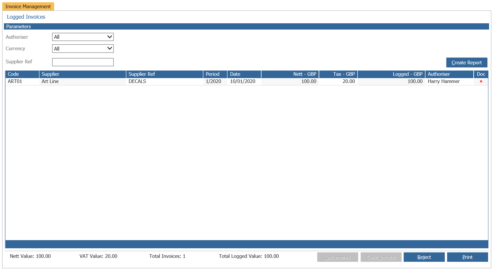Viewport: 493px width, 270px height.
Task: Click the Create Report button
Action: point(466,62)
